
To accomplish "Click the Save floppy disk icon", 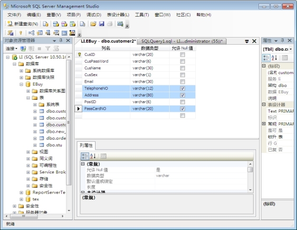I will click(x=102, y=24).
